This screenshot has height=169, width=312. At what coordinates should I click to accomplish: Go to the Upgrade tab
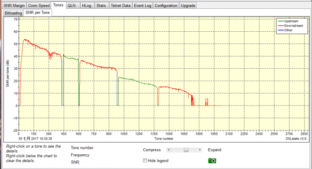188,6
